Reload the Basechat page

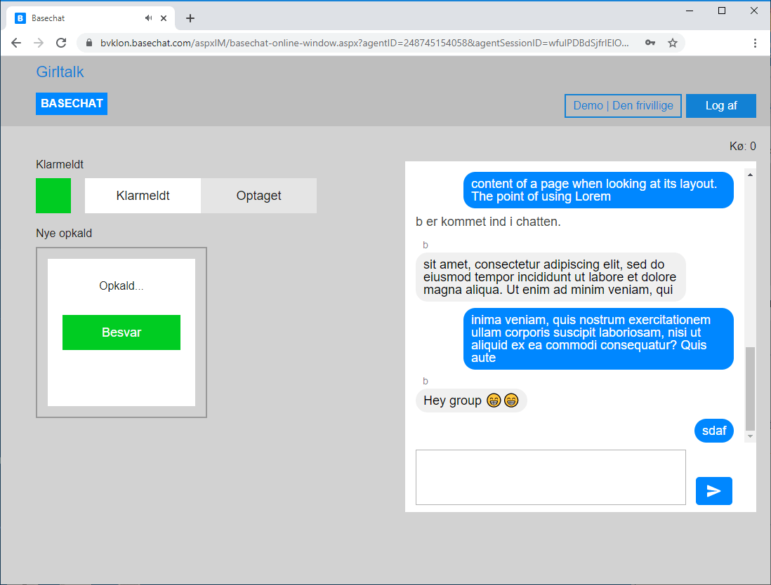(61, 43)
